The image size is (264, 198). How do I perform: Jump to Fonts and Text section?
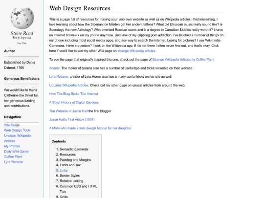pyautogui.click(x=70, y=165)
